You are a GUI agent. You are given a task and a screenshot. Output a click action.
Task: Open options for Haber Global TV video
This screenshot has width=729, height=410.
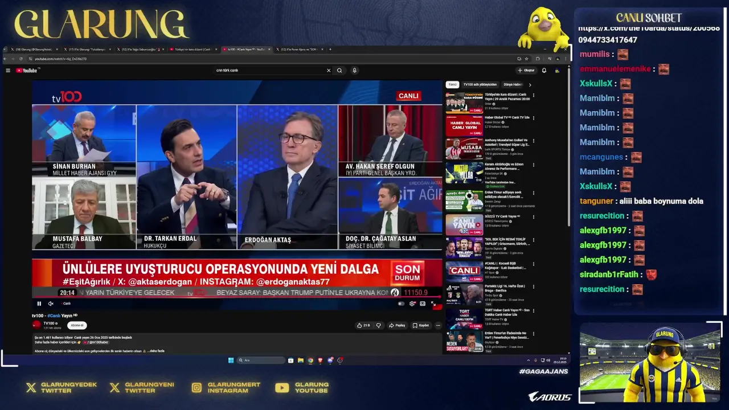point(534,118)
